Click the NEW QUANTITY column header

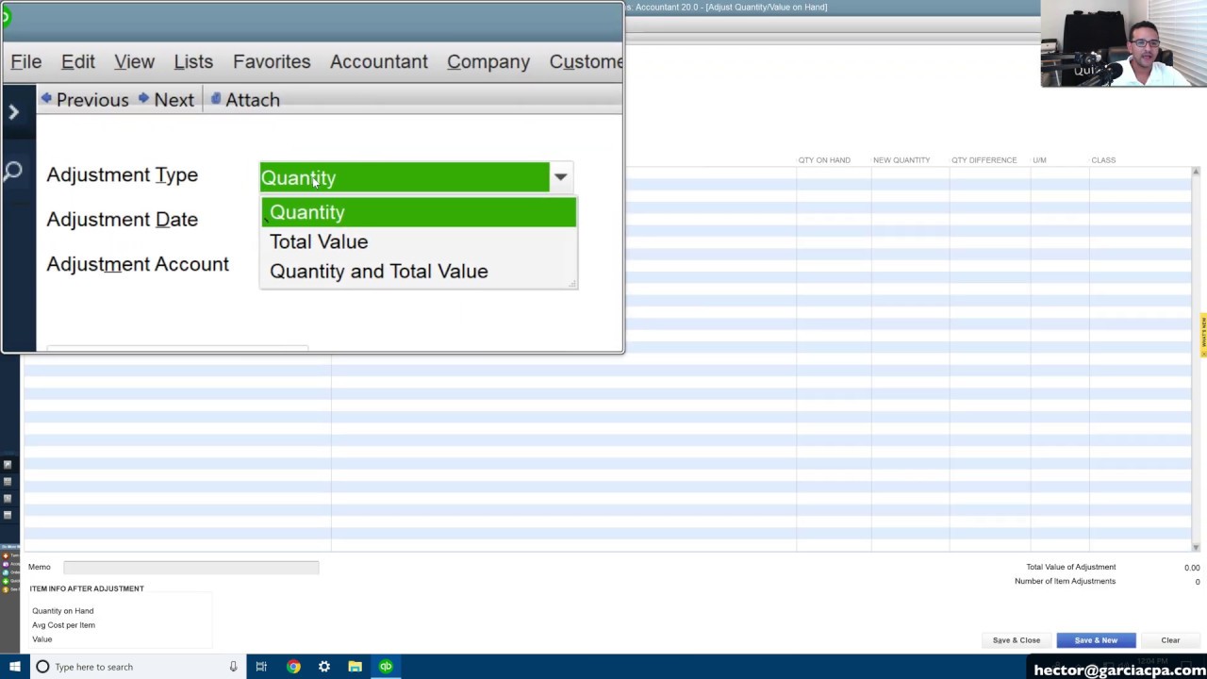coord(901,160)
